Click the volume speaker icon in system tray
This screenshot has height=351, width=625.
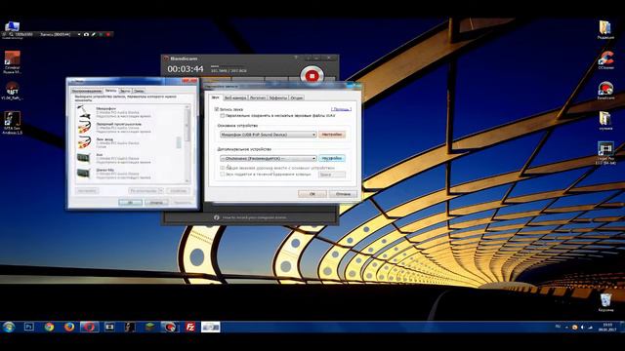coord(582,328)
